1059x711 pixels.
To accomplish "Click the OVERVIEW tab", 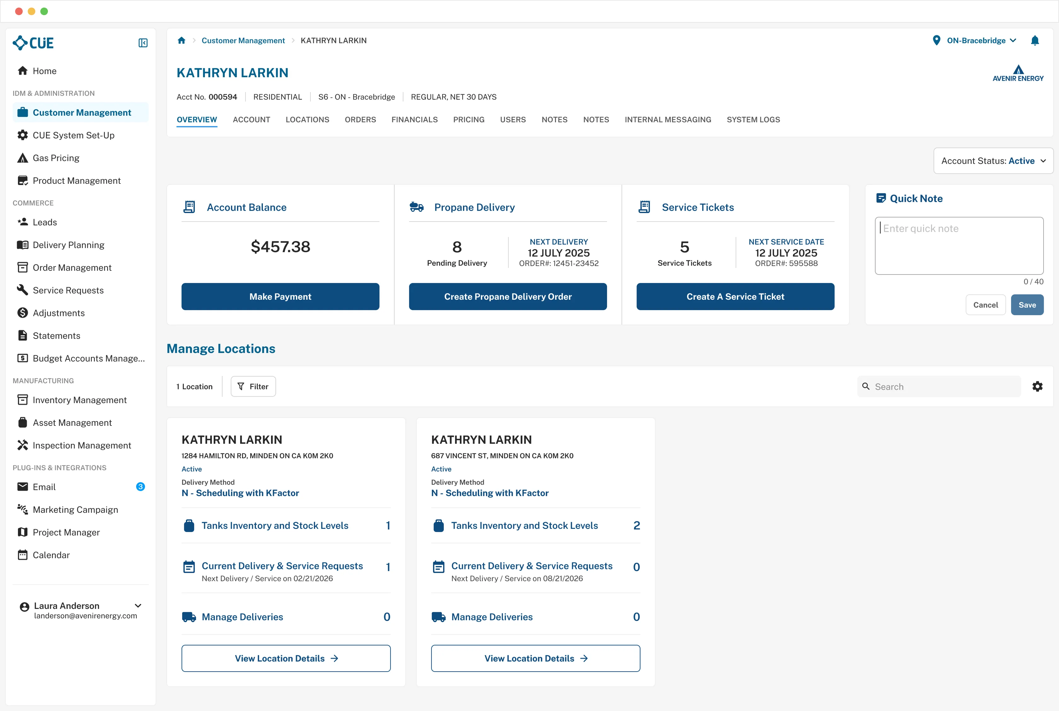I will pos(197,120).
